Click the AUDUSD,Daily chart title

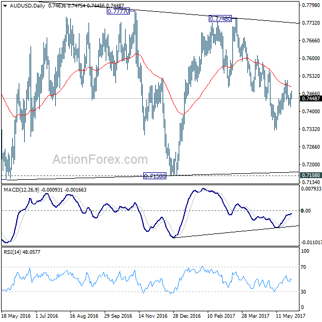[25, 5]
